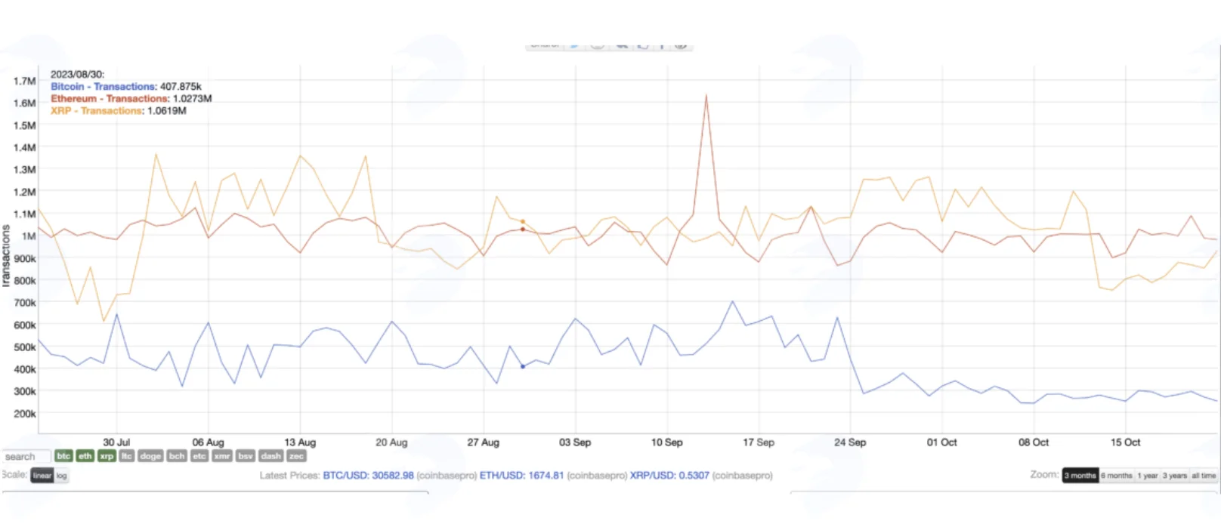Enable the doge coin tag
The height and width of the screenshot is (527, 1221).
150,456
